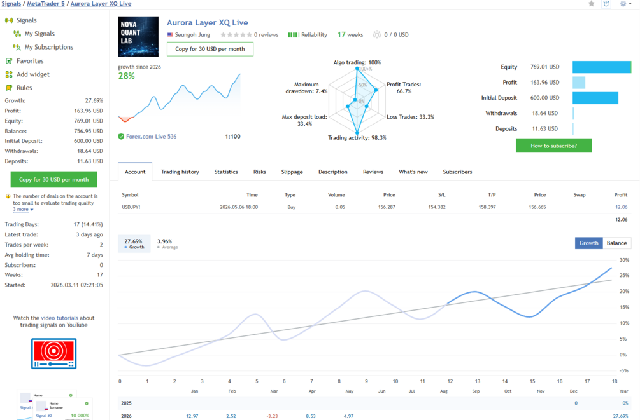This screenshot has width=640, height=420.
Task: Click the warning icon beside the deals notice
Action: pos(8,196)
